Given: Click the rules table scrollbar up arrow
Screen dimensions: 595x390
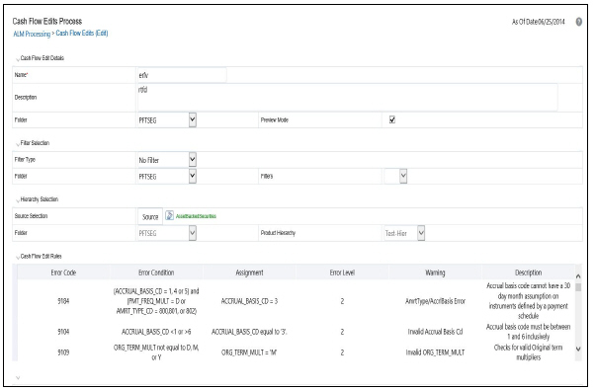Looking at the screenshot, I should 578,276.
